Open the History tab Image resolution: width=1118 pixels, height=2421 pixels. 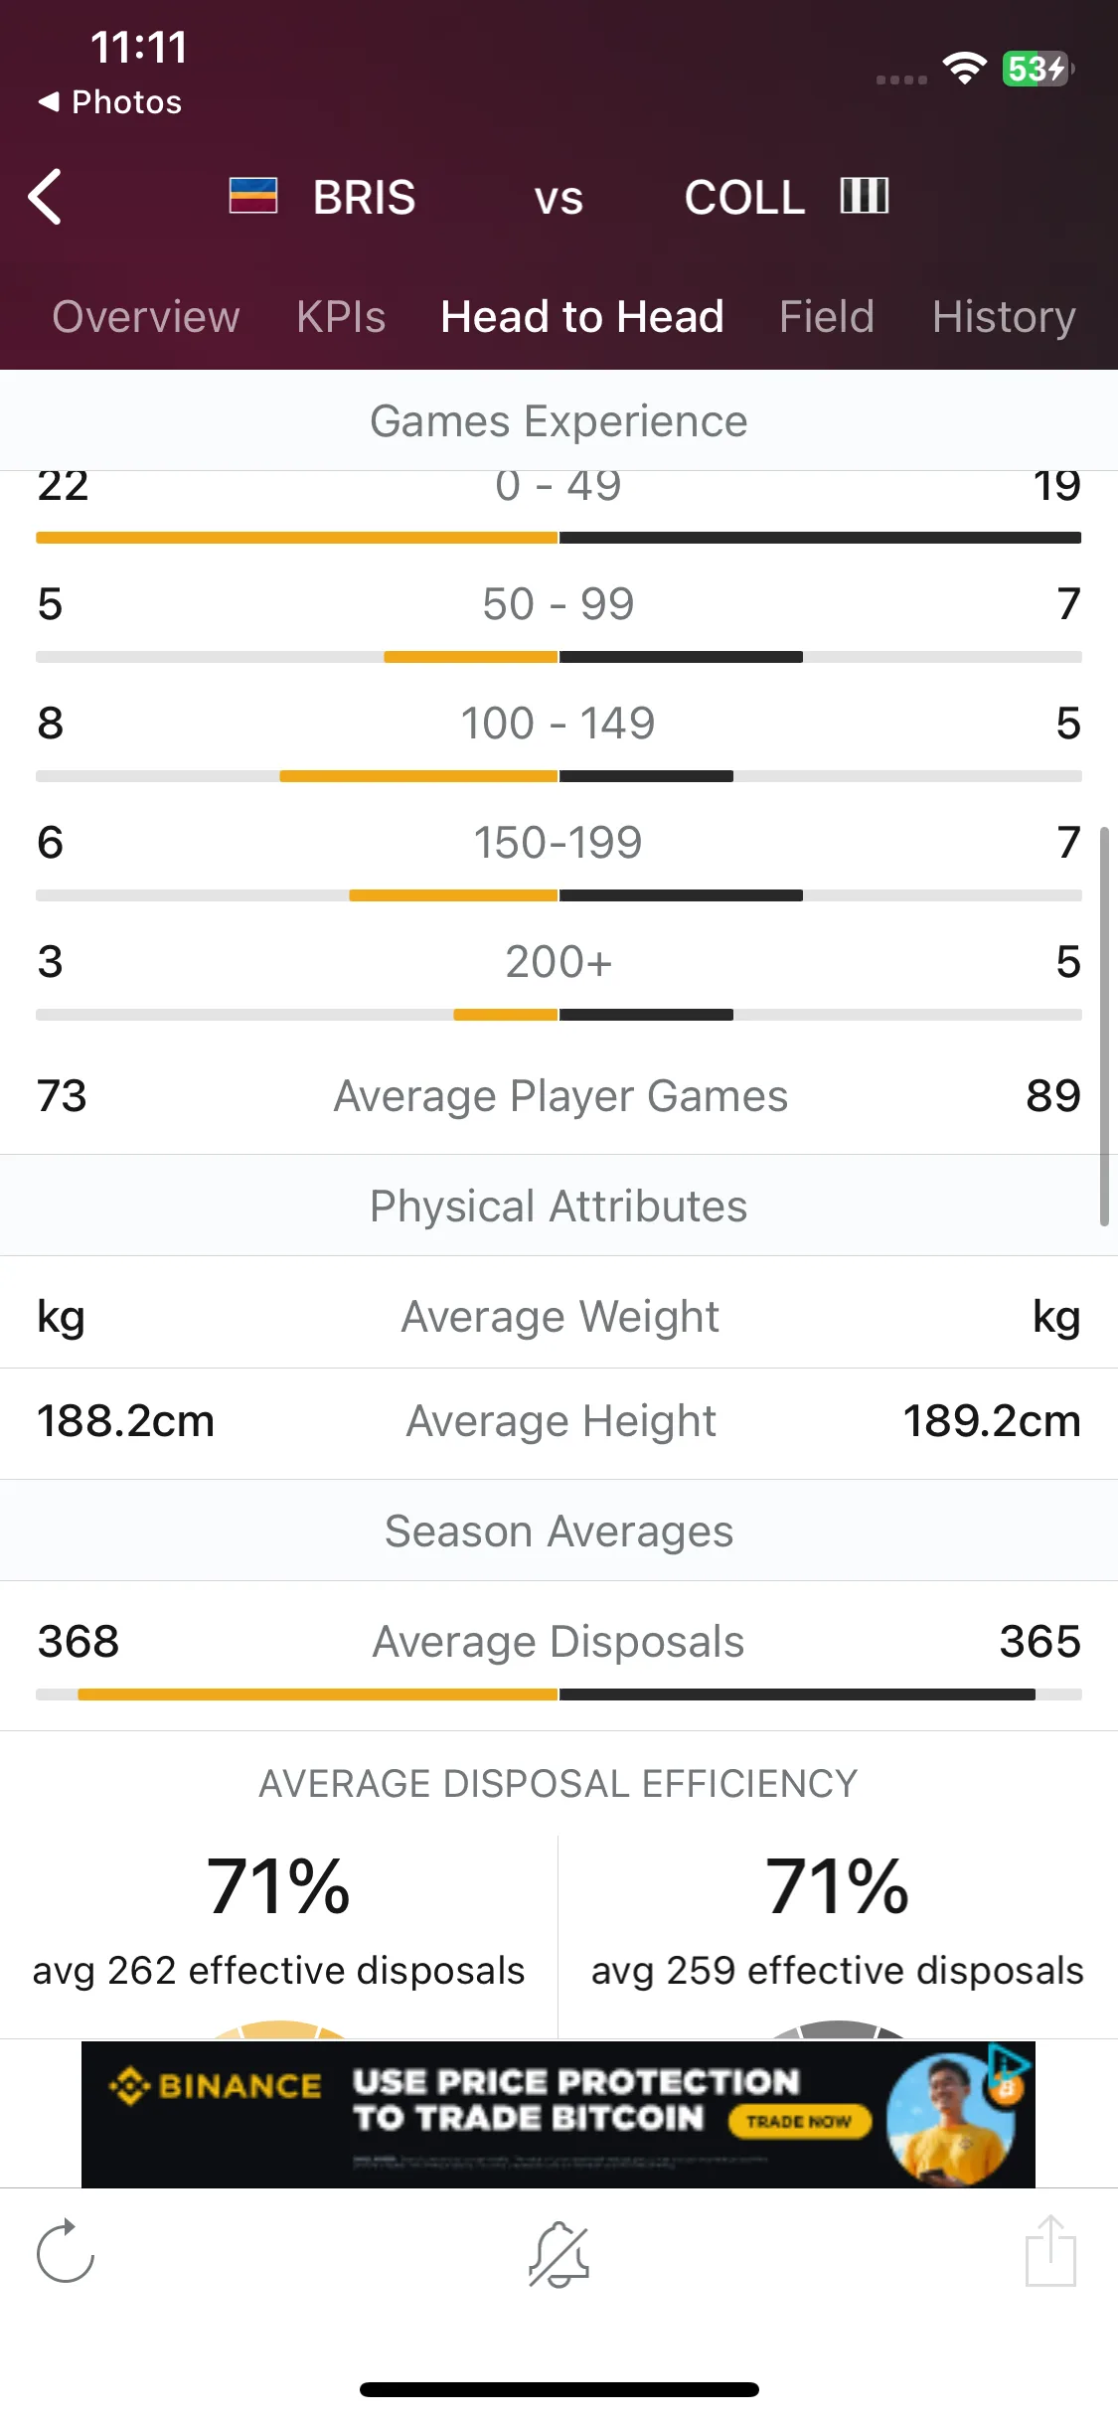click(x=1004, y=317)
